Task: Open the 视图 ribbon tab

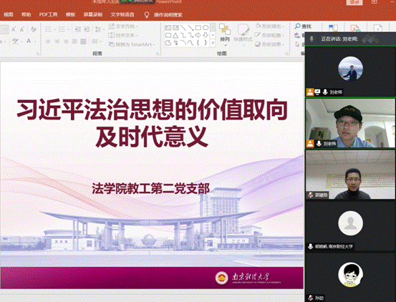Action: [9, 14]
